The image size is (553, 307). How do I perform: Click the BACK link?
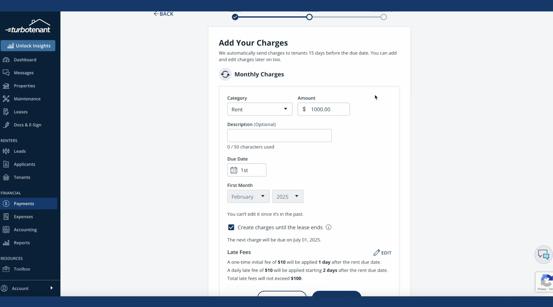point(163,14)
